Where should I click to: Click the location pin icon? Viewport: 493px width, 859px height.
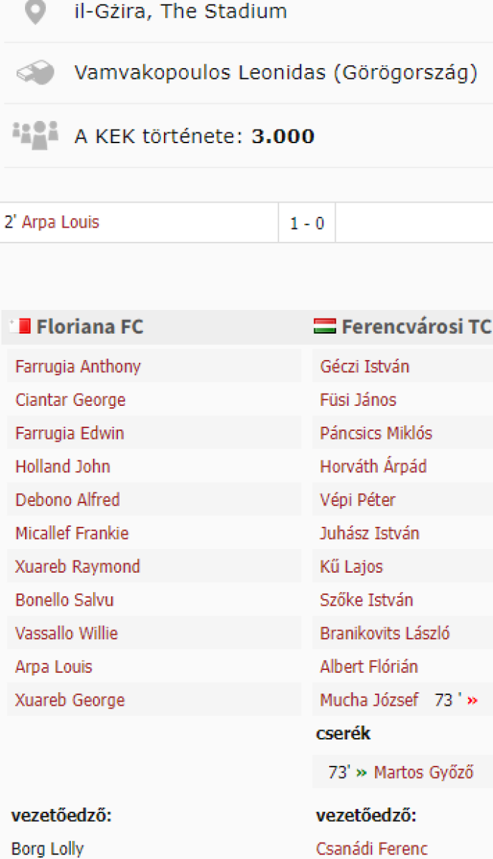35,11
